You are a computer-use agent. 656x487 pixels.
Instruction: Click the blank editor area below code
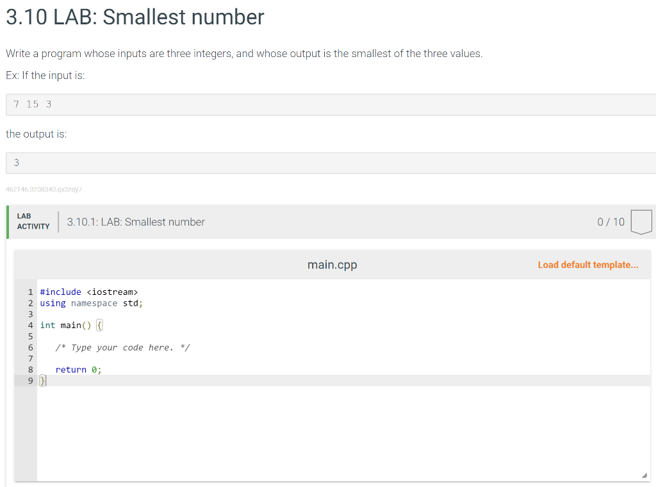(x=320, y=429)
